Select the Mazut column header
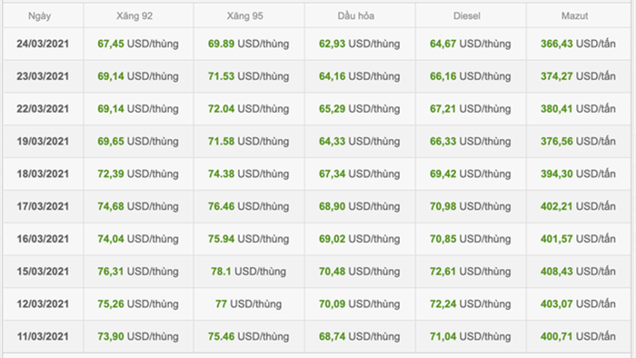 tap(574, 16)
